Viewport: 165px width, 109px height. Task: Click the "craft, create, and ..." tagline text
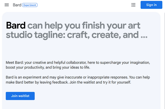click(115, 35)
